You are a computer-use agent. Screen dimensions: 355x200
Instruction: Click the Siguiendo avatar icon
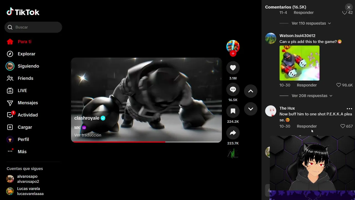click(x=10, y=66)
